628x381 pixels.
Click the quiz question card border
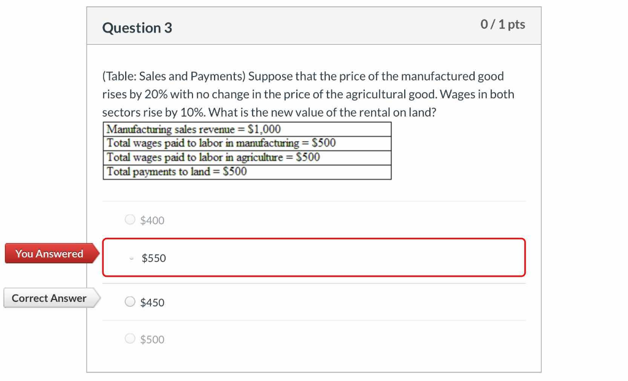pos(88,184)
